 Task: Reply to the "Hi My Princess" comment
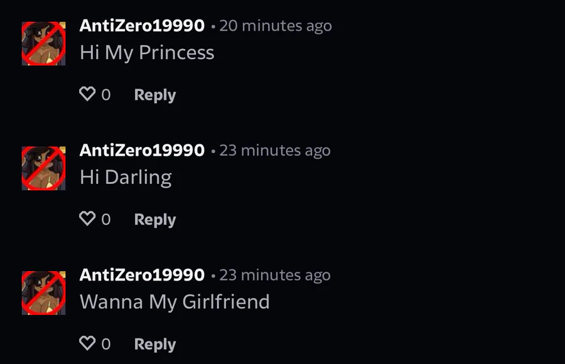[155, 95]
